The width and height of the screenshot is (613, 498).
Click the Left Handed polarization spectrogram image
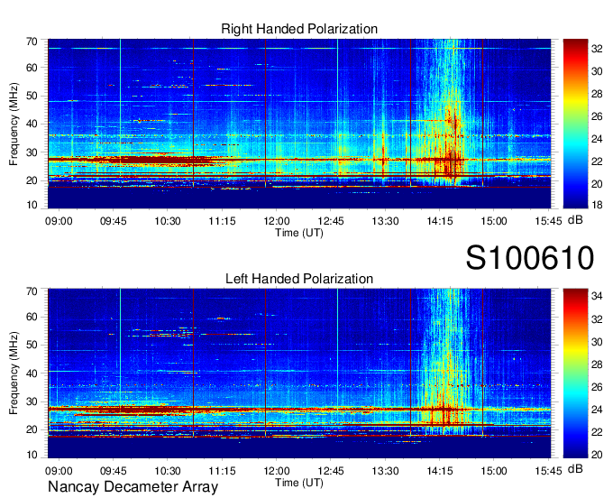point(299,373)
